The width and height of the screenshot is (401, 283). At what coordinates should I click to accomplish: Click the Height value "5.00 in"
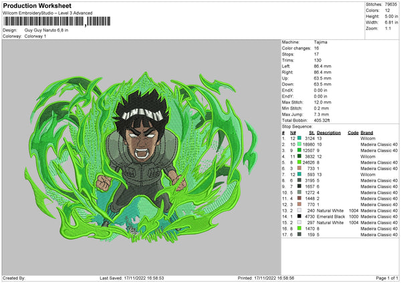[391, 16]
